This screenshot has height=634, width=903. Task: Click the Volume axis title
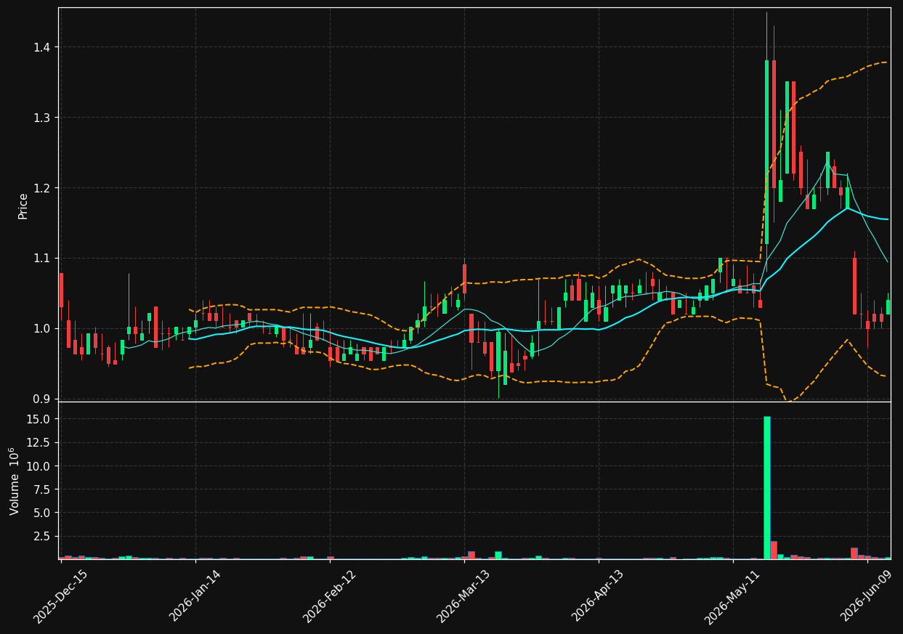pos(14,481)
